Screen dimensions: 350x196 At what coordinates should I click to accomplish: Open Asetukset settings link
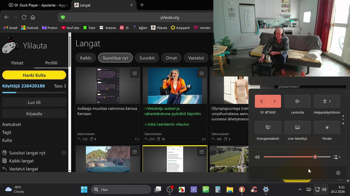click(11, 124)
